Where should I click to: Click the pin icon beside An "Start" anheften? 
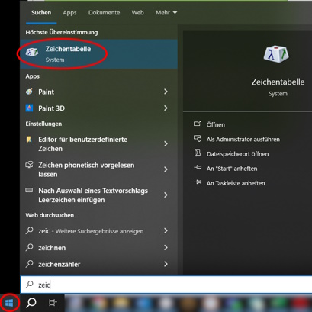click(198, 167)
